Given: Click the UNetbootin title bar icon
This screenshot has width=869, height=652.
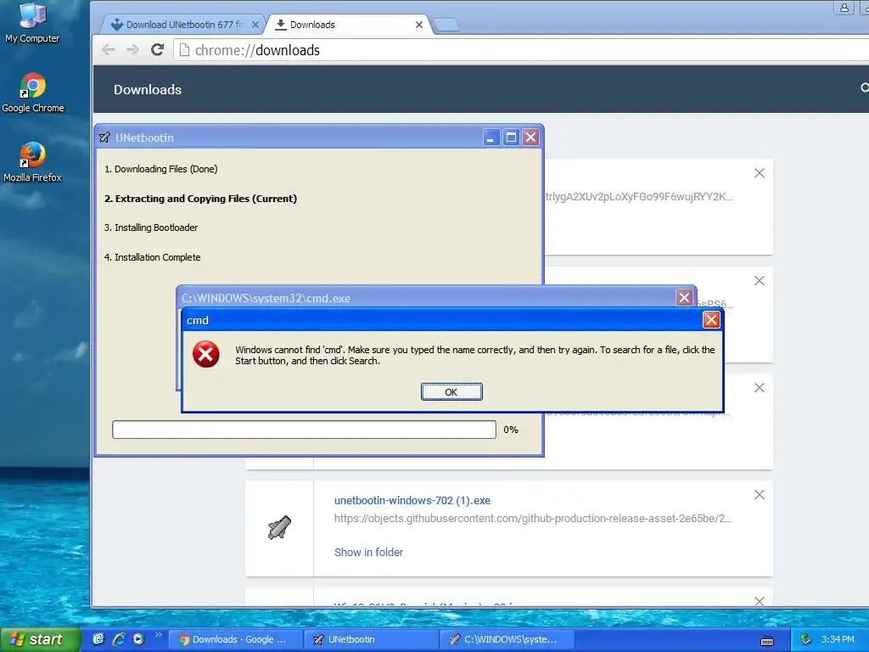Looking at the screenshot, I should pyautogui.click(x=104, y=138).
